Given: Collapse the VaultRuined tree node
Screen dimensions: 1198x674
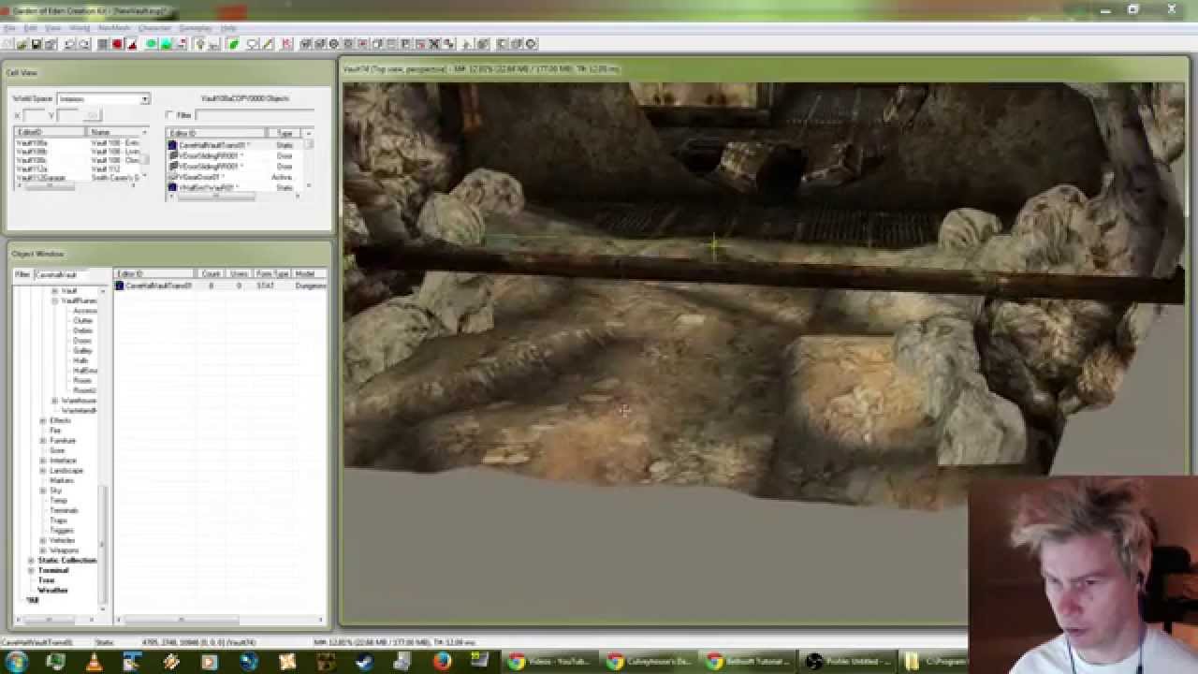Looking at the screenshot, I should click(x=55, y=301).
